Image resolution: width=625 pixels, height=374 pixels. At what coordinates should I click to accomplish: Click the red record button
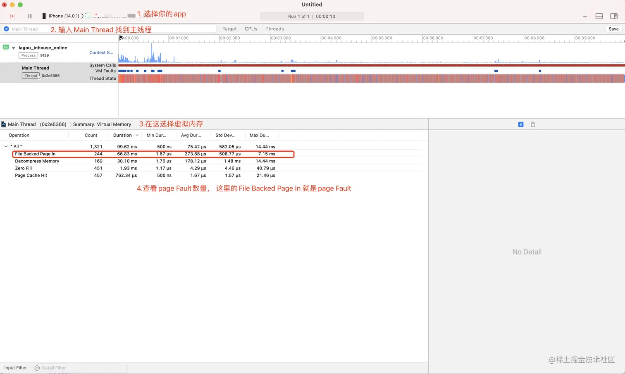point(13,16)
